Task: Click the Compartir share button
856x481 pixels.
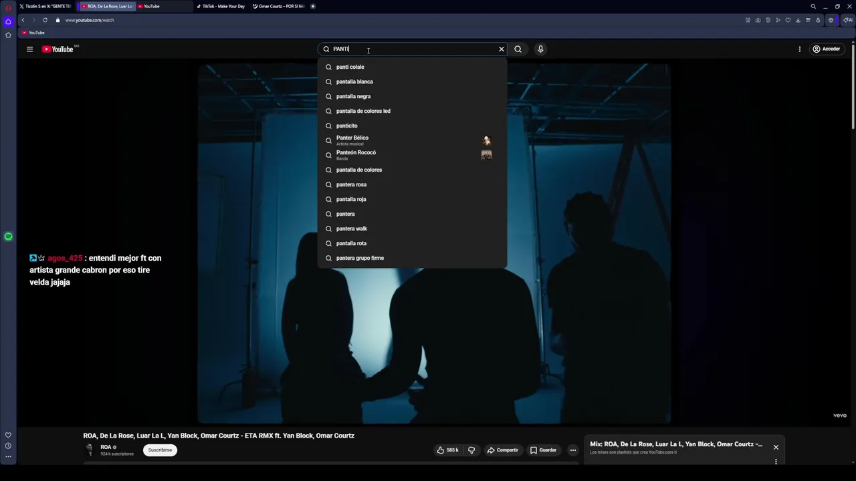Action: [503, 450]
